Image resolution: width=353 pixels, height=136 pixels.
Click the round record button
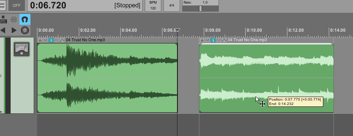coord(25,30)
